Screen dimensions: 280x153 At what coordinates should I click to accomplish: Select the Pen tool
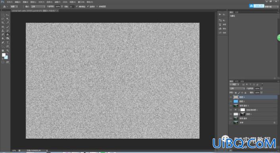[3, 43]
